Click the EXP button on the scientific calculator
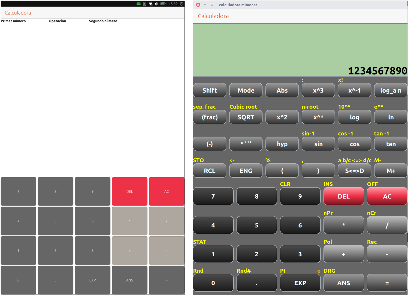This screenshot has height=295, width=409. (300, 283)
